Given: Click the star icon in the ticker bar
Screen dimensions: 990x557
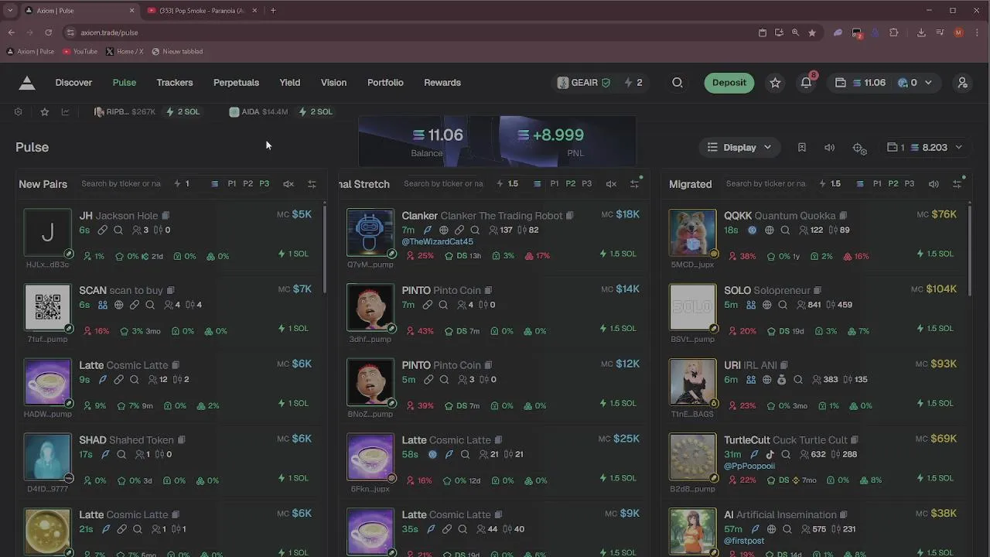Looking at the screenshot, I should (45, 112).
